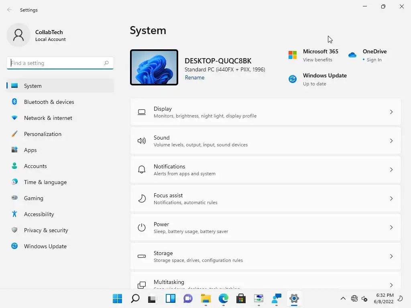Click into Find a setting field
This screenshot has height=308, width=411.
coord(60,63)
